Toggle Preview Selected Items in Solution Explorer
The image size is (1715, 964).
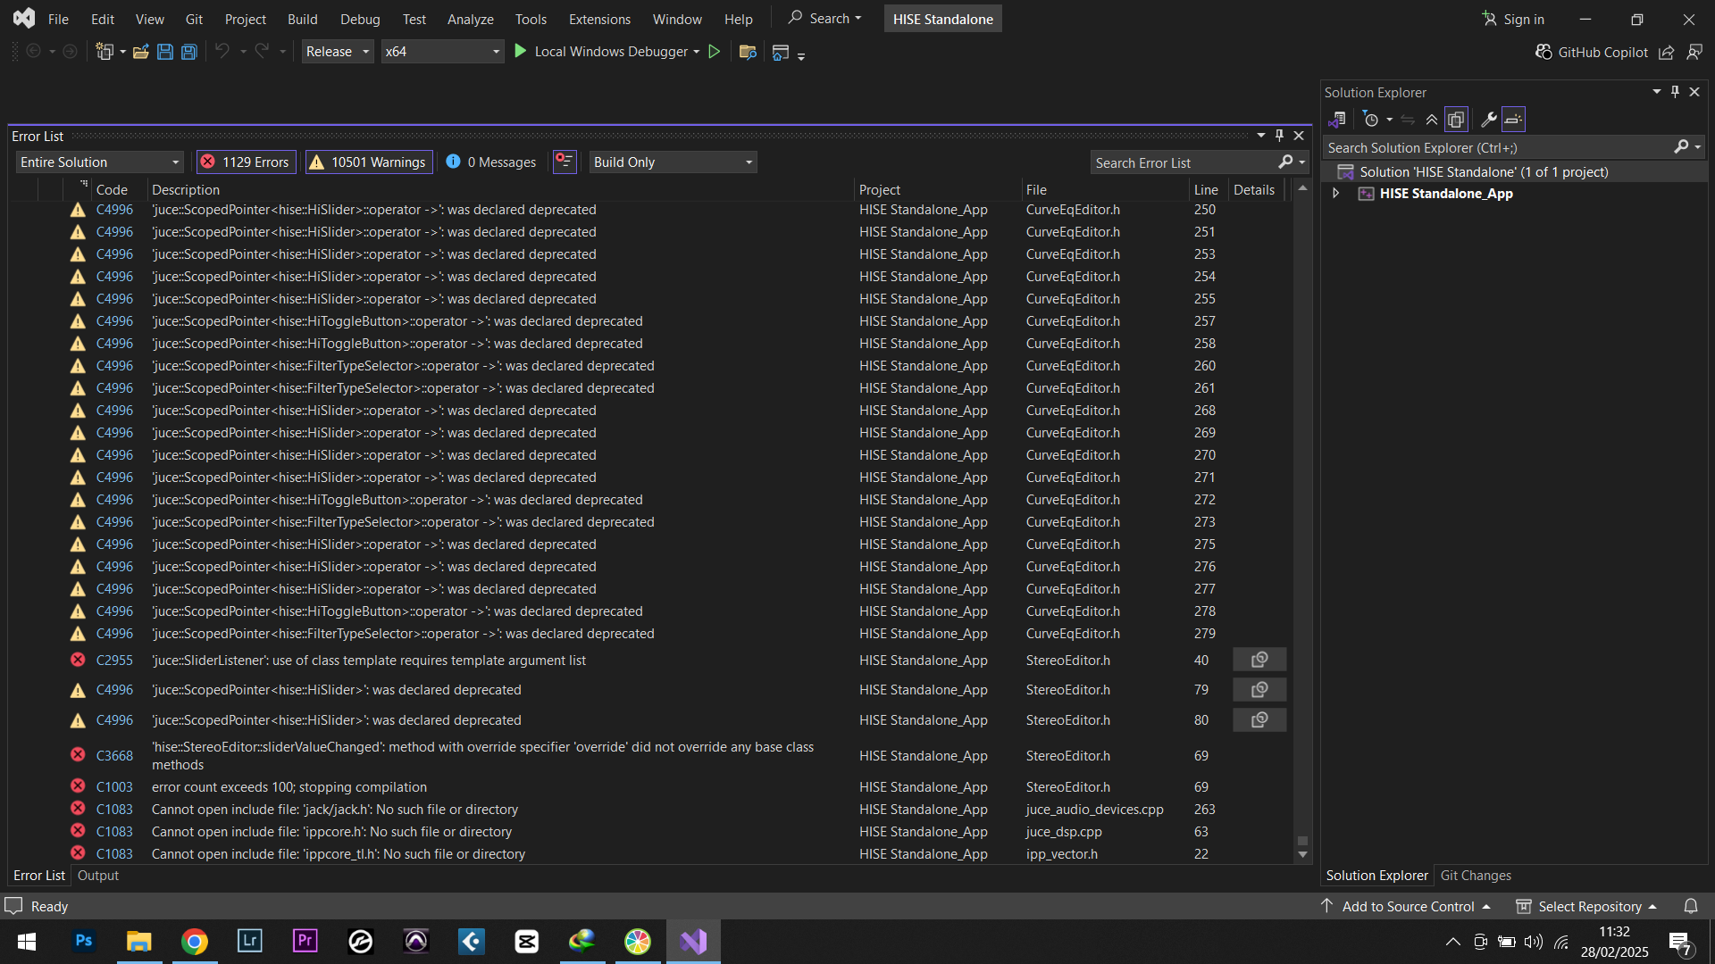point(1513,119)
